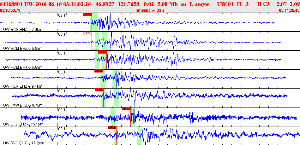300x145 pixels.
Task: Click the green predicted S window on RER EHZ
Action: pos(115,78)
